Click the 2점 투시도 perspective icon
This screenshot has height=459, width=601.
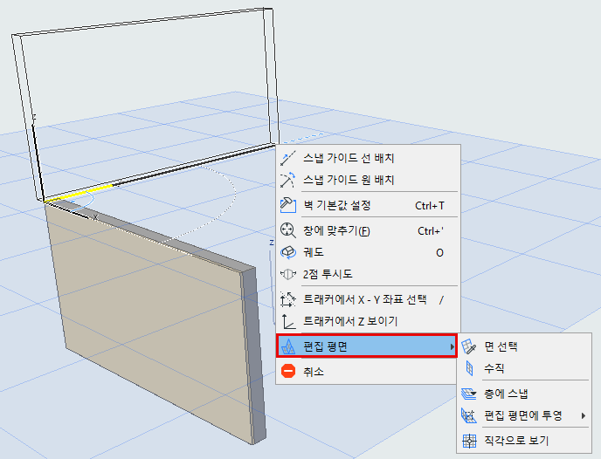click(x=288, y=274)
